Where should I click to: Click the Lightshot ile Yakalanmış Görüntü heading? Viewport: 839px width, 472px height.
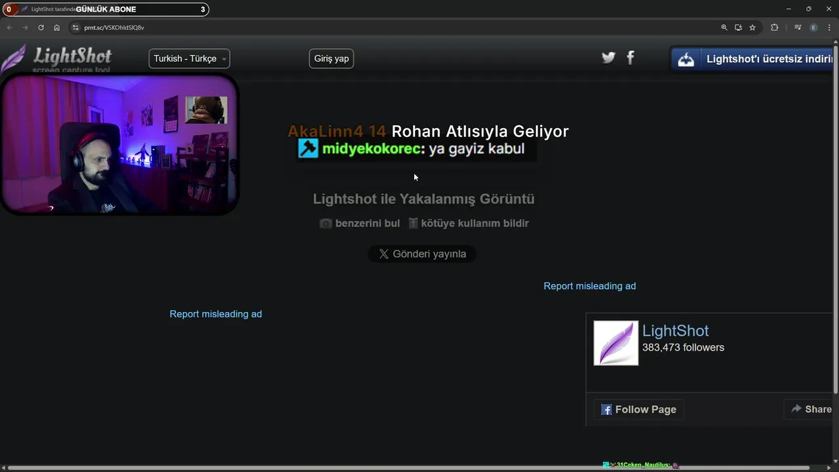click(423, 199)
